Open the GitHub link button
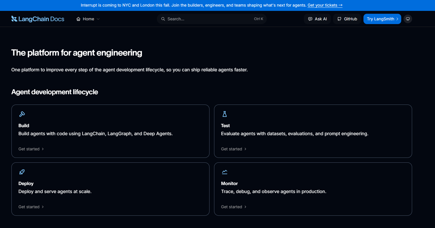This screenshot has height=228, width=435. (x=347, y=19)
